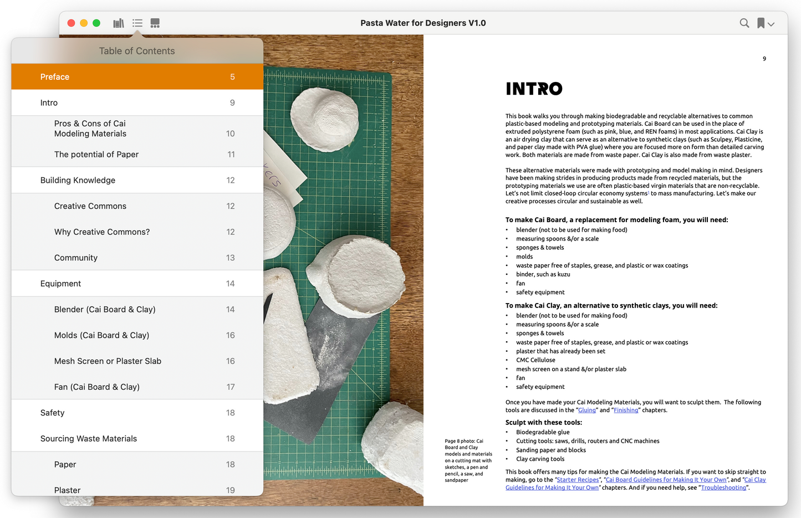
Task: Open the Starter Recipes link
Action: click(x=578, y=480)
